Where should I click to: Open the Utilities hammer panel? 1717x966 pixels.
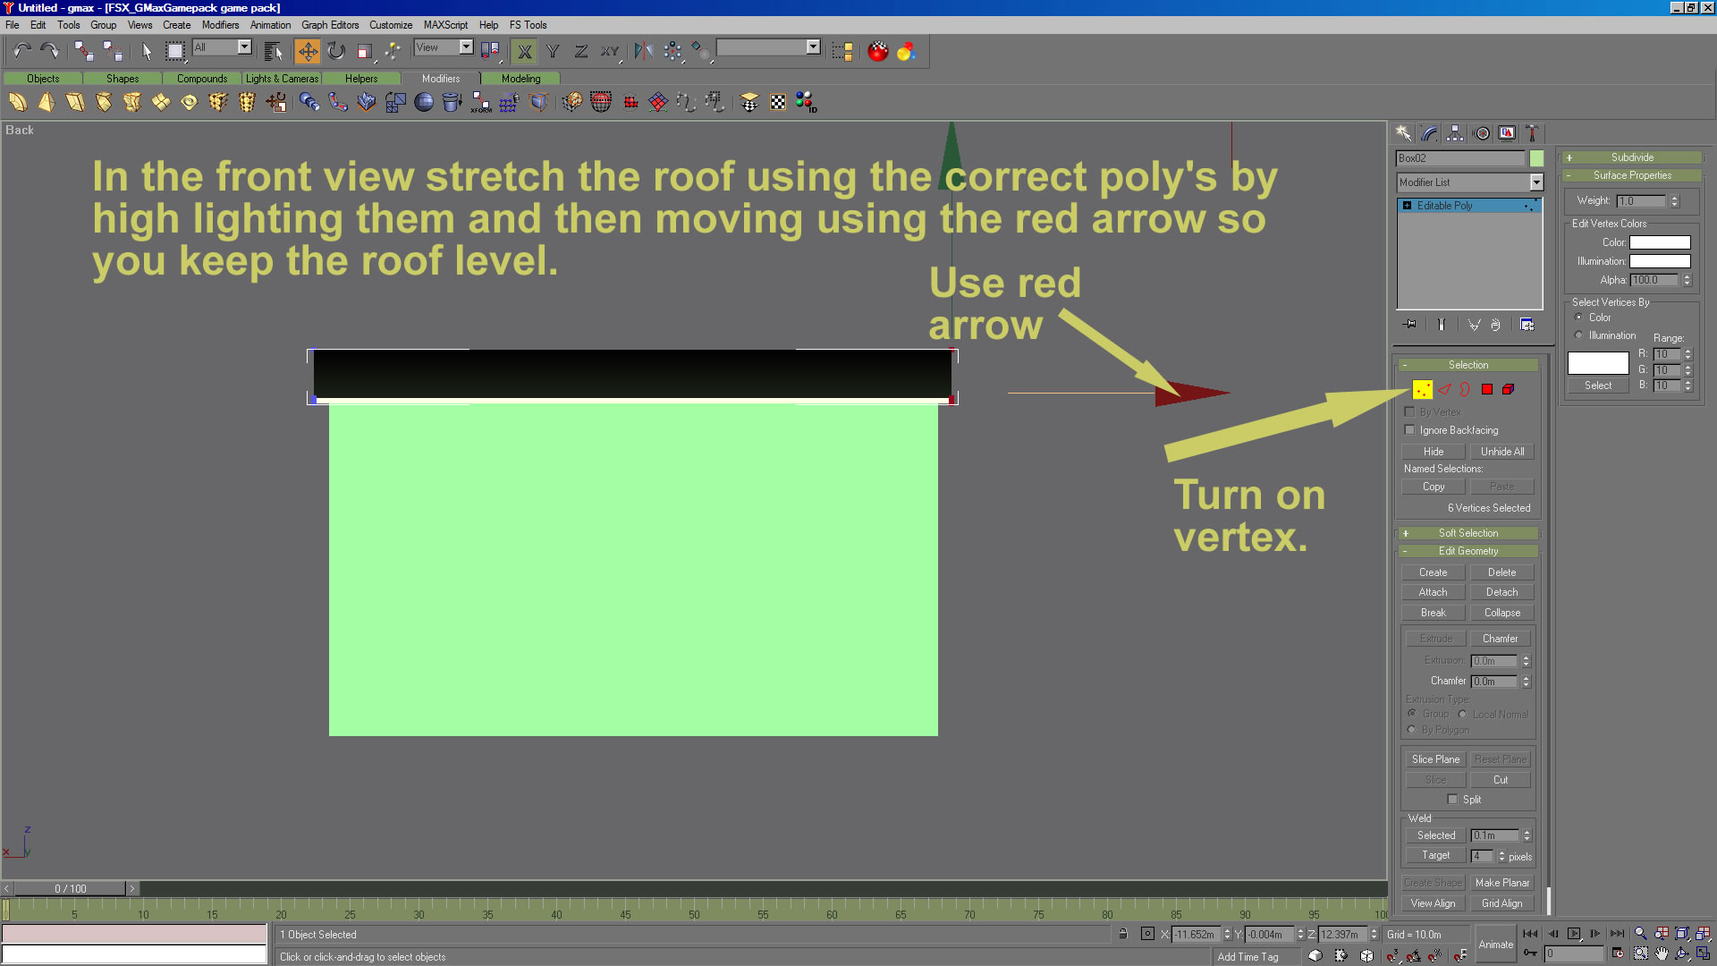[1532, 133]
